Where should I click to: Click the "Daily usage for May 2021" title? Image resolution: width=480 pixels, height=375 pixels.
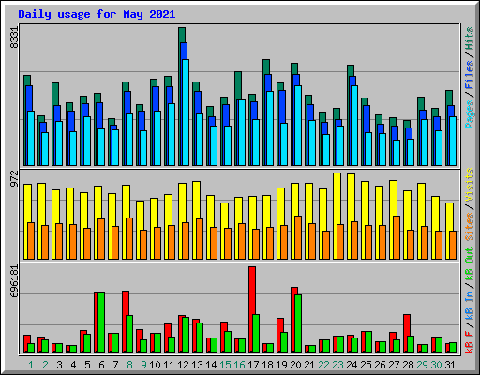click(97, 14)
